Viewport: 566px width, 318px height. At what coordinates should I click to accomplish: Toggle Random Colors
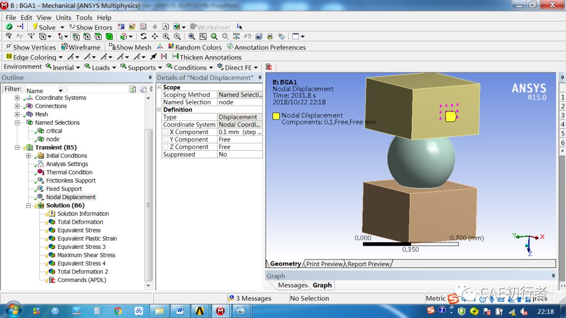194,47
